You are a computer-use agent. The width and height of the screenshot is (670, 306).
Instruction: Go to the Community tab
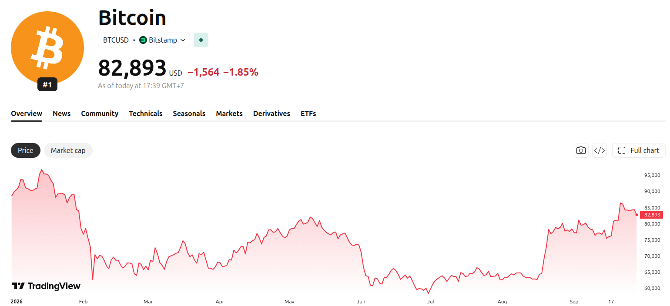100,113
